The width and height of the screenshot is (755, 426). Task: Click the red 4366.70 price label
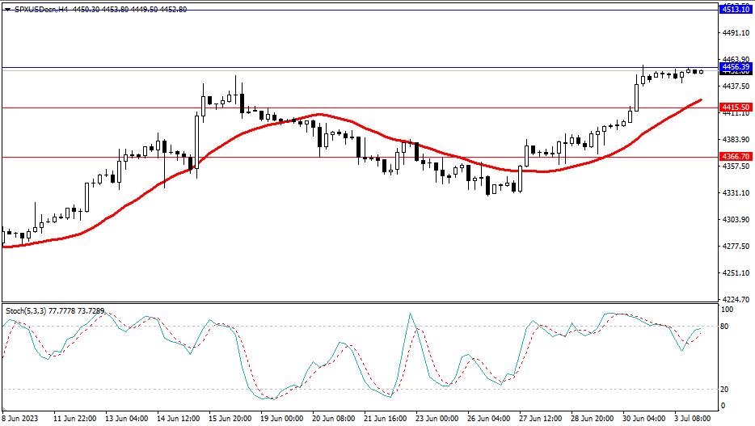pos(735,157)
